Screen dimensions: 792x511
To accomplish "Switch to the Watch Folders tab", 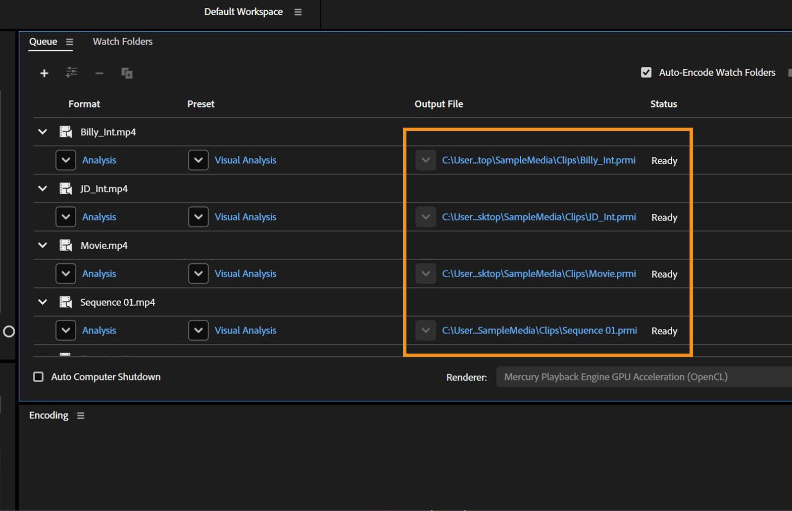I will click(x=122, y=42).
